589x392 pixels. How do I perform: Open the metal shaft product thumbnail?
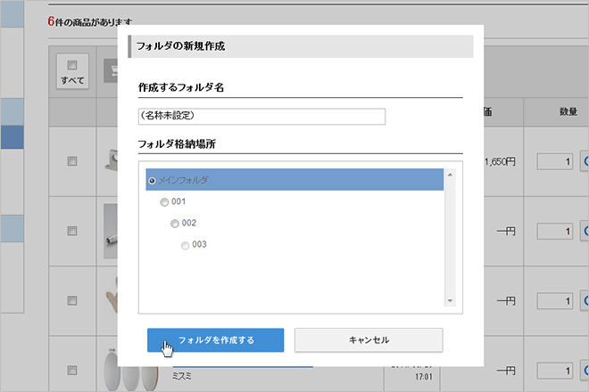click(112, 230)
